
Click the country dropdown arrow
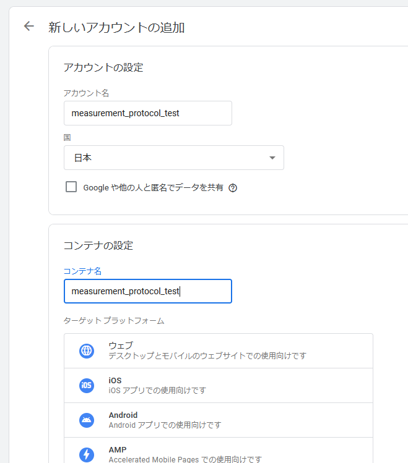click(272, 158)
